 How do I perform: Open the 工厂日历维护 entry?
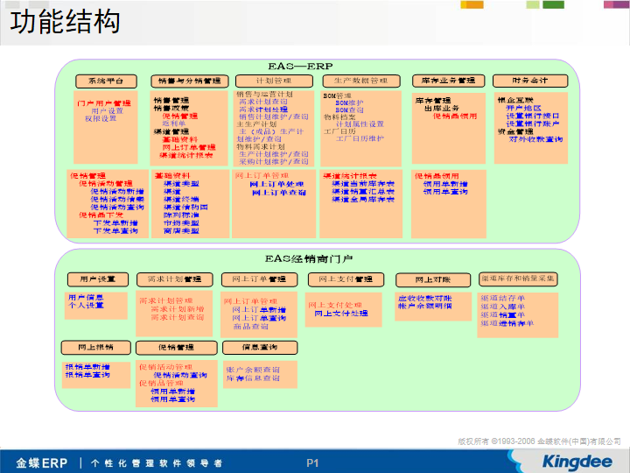coord(360,138)
